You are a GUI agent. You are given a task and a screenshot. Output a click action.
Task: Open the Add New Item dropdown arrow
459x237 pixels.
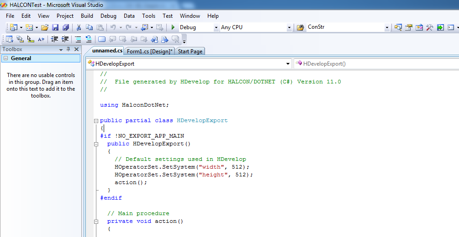click(37, 27)
